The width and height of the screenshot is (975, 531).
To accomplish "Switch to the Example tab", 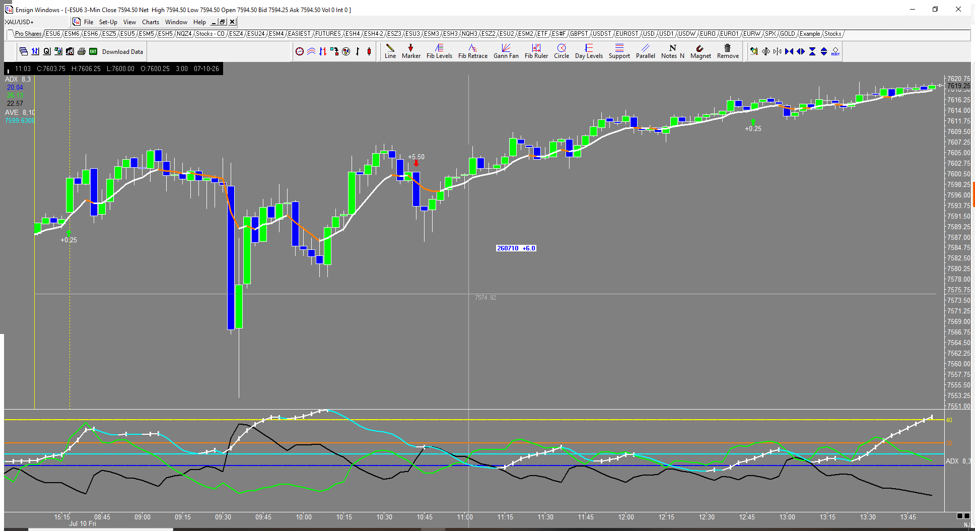I will tap(810, 34).
